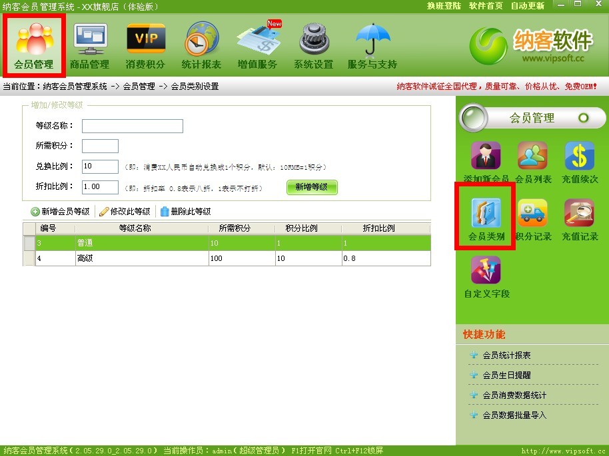Click the 0.8 discount cell

[386, 258]
